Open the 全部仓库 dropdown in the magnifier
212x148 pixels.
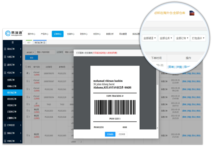click(166, 38)
